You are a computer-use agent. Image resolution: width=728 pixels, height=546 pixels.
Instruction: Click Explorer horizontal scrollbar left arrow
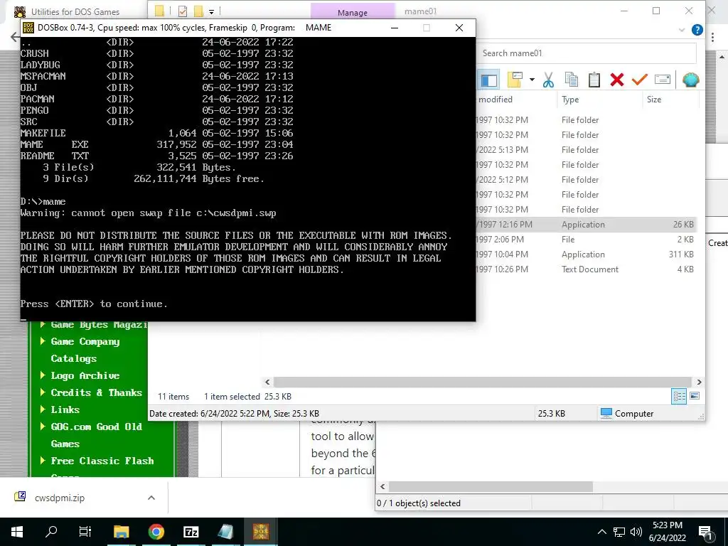click(267, 382)
